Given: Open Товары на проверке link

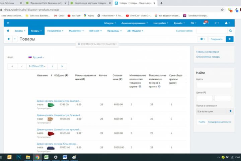Looking at the screenshot, I should [x=208, y=52].
